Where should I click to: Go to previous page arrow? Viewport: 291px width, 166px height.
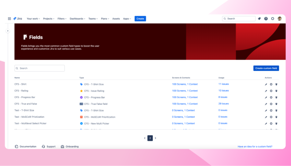click(145, 138)
